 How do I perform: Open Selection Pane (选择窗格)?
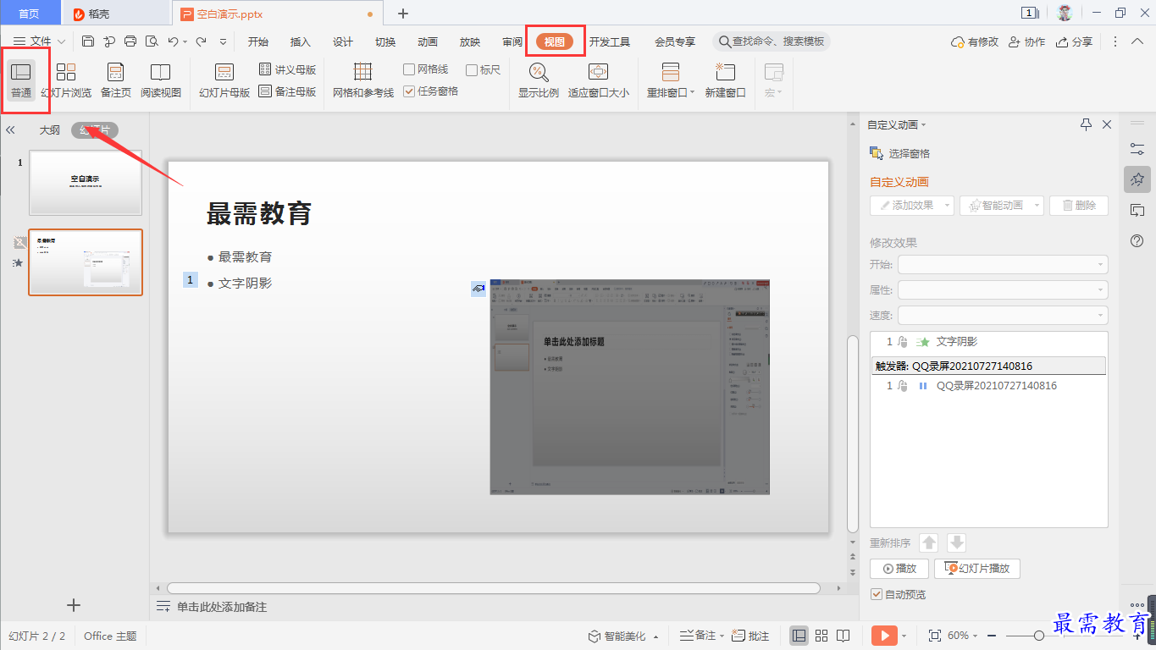point(900,153)
